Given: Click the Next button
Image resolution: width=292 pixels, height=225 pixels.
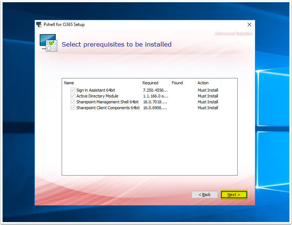Looking at the screenshot, I should click(x=234, y=195).
